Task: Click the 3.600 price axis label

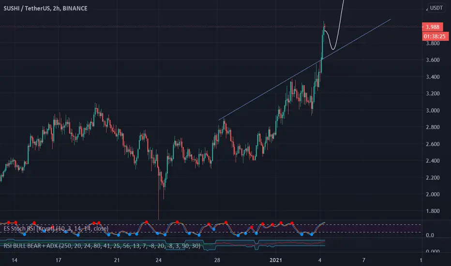Action: (433, 60)
